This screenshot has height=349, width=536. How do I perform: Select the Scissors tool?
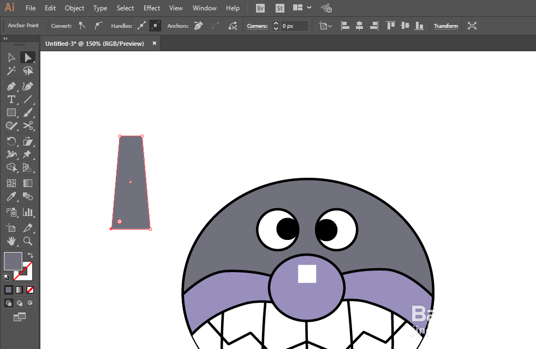point(28,125)
